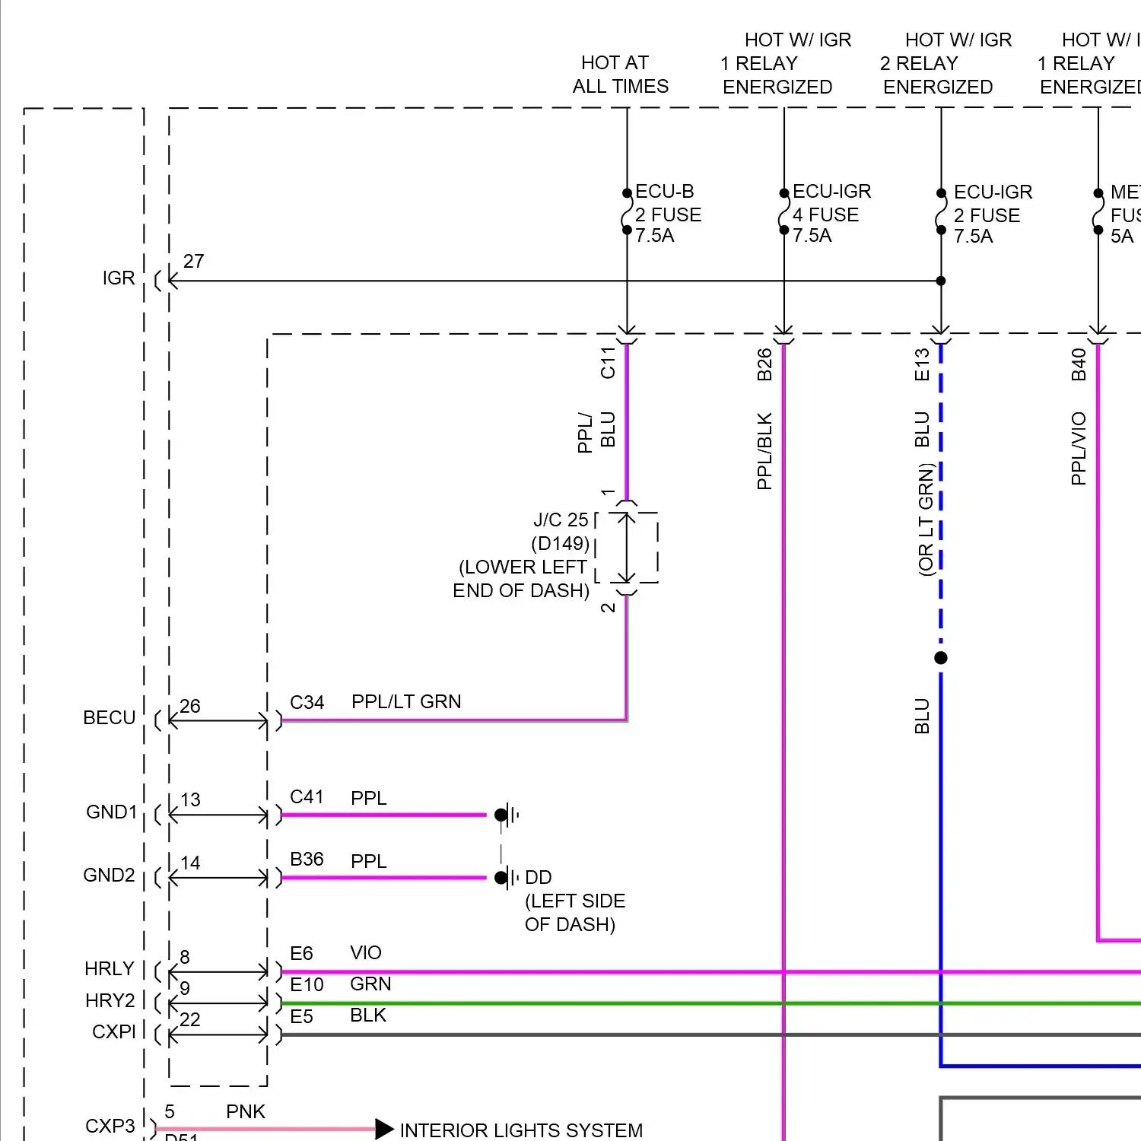Click the "GND2" terminal label
This screenshot has width=1141, height=1141.
click(x=110, y=876)
